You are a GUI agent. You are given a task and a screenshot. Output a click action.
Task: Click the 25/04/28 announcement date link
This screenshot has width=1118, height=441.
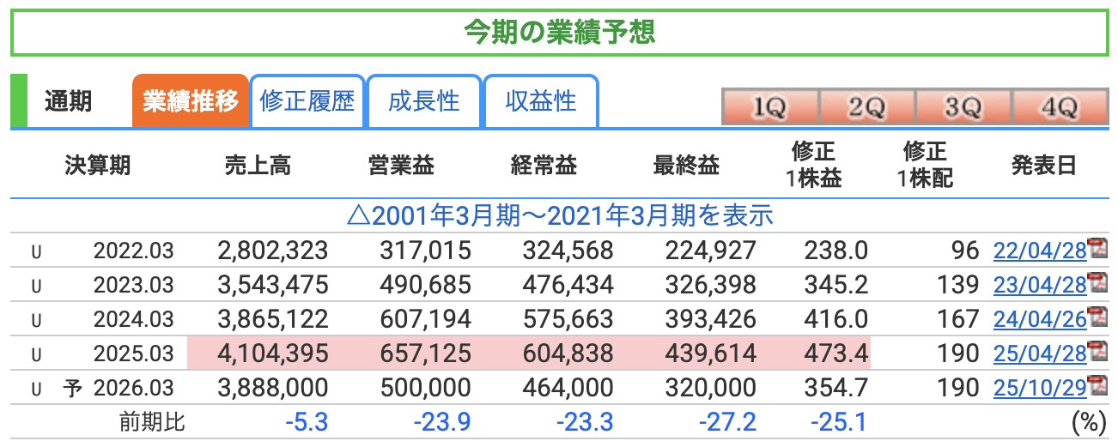tap(1039, 353)
